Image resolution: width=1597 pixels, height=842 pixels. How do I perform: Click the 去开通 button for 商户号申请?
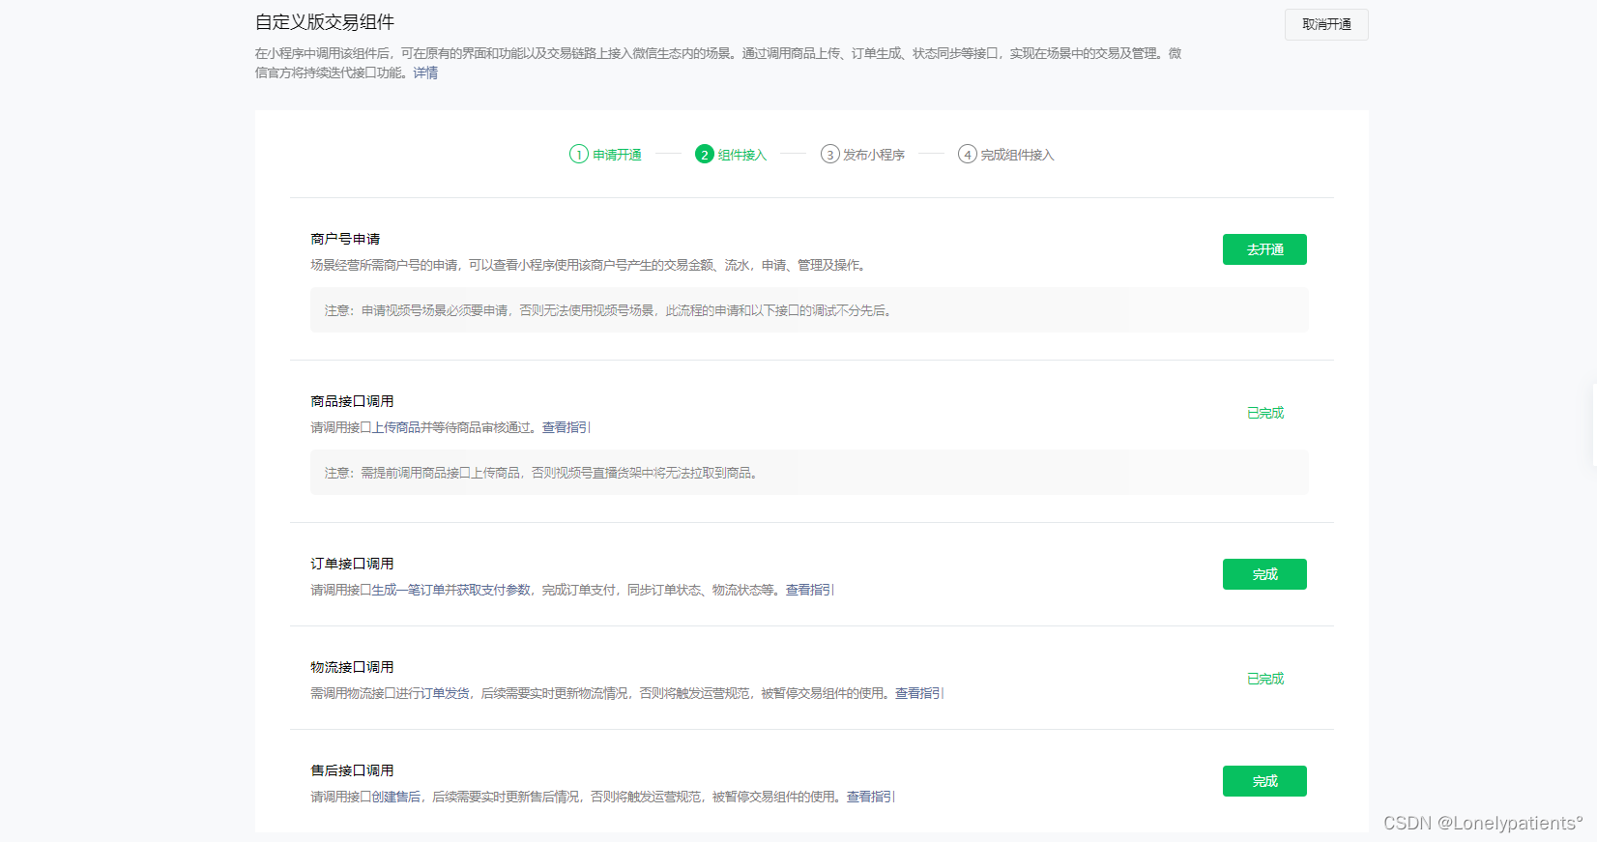click(1264, 249)
